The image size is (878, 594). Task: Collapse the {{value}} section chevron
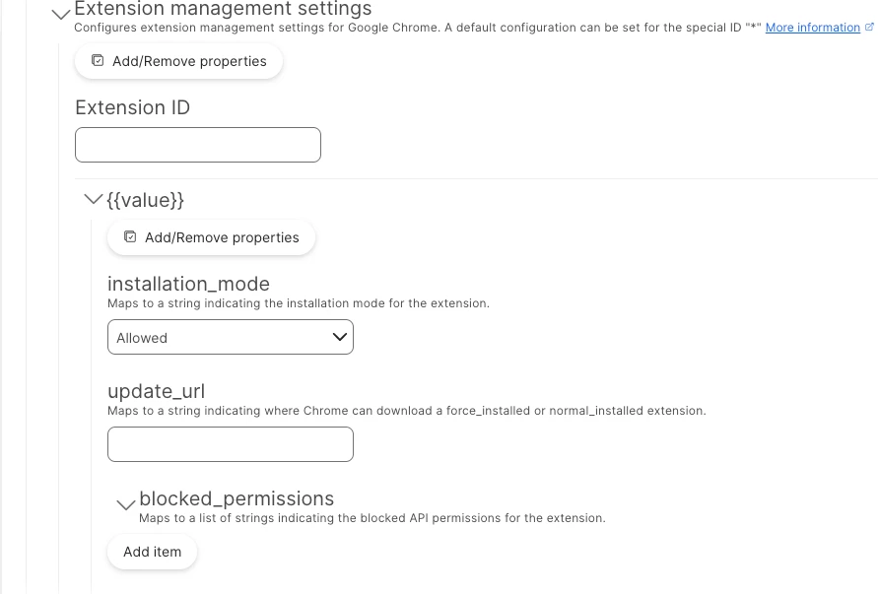point(93,199)
